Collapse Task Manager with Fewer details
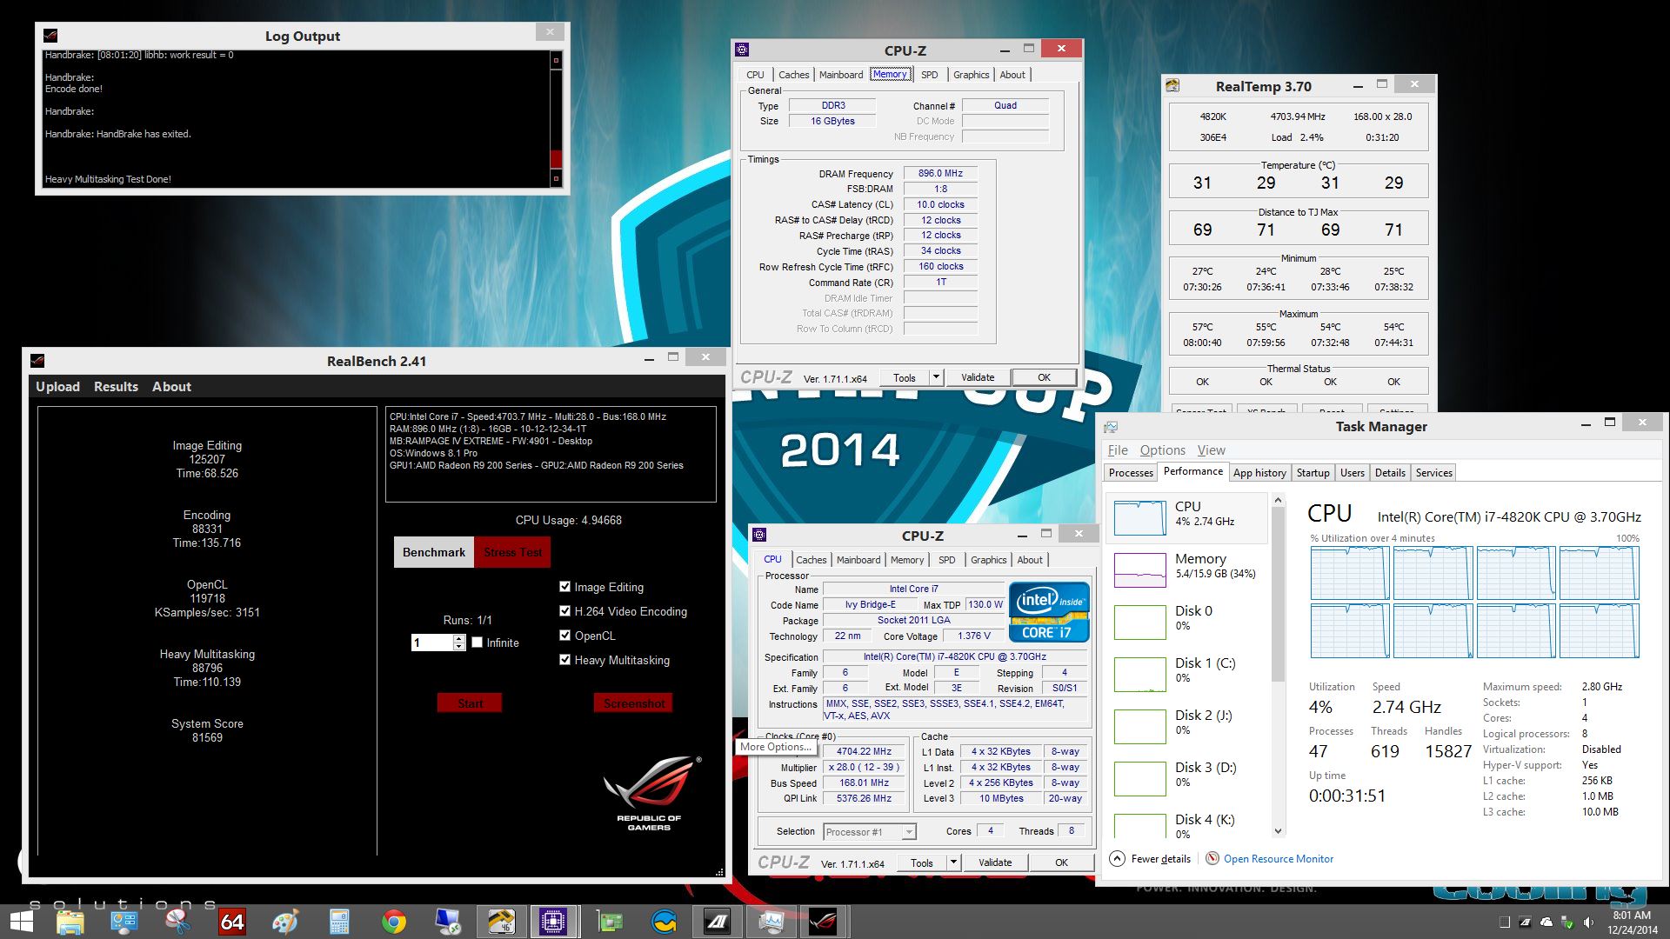Image resolution: width=1670 pixels, height=939 pixels. 1150,858
